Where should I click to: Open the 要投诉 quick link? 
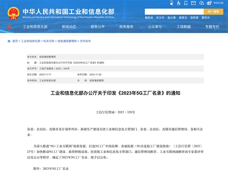pyautogui.click(x=206, y=18)
